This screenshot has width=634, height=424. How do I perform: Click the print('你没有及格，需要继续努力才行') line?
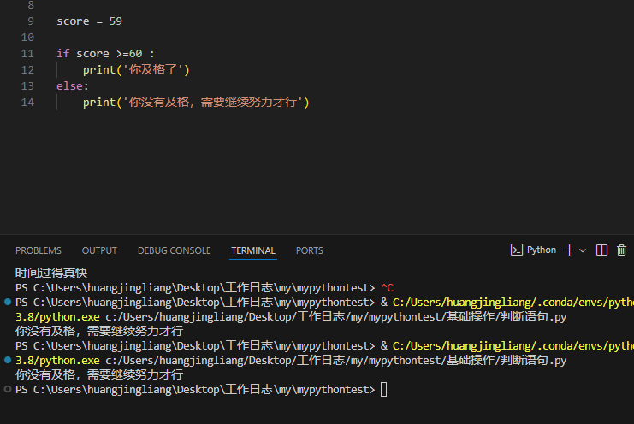coord(196,103)
